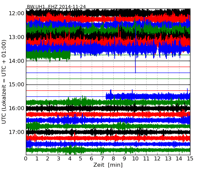Image resolution: width=216 pixels, height=172 pixels.
Task: Click the y-axis label UTC (Lokalzeit = UTC + 01:00)
Action: pos(4,82)
